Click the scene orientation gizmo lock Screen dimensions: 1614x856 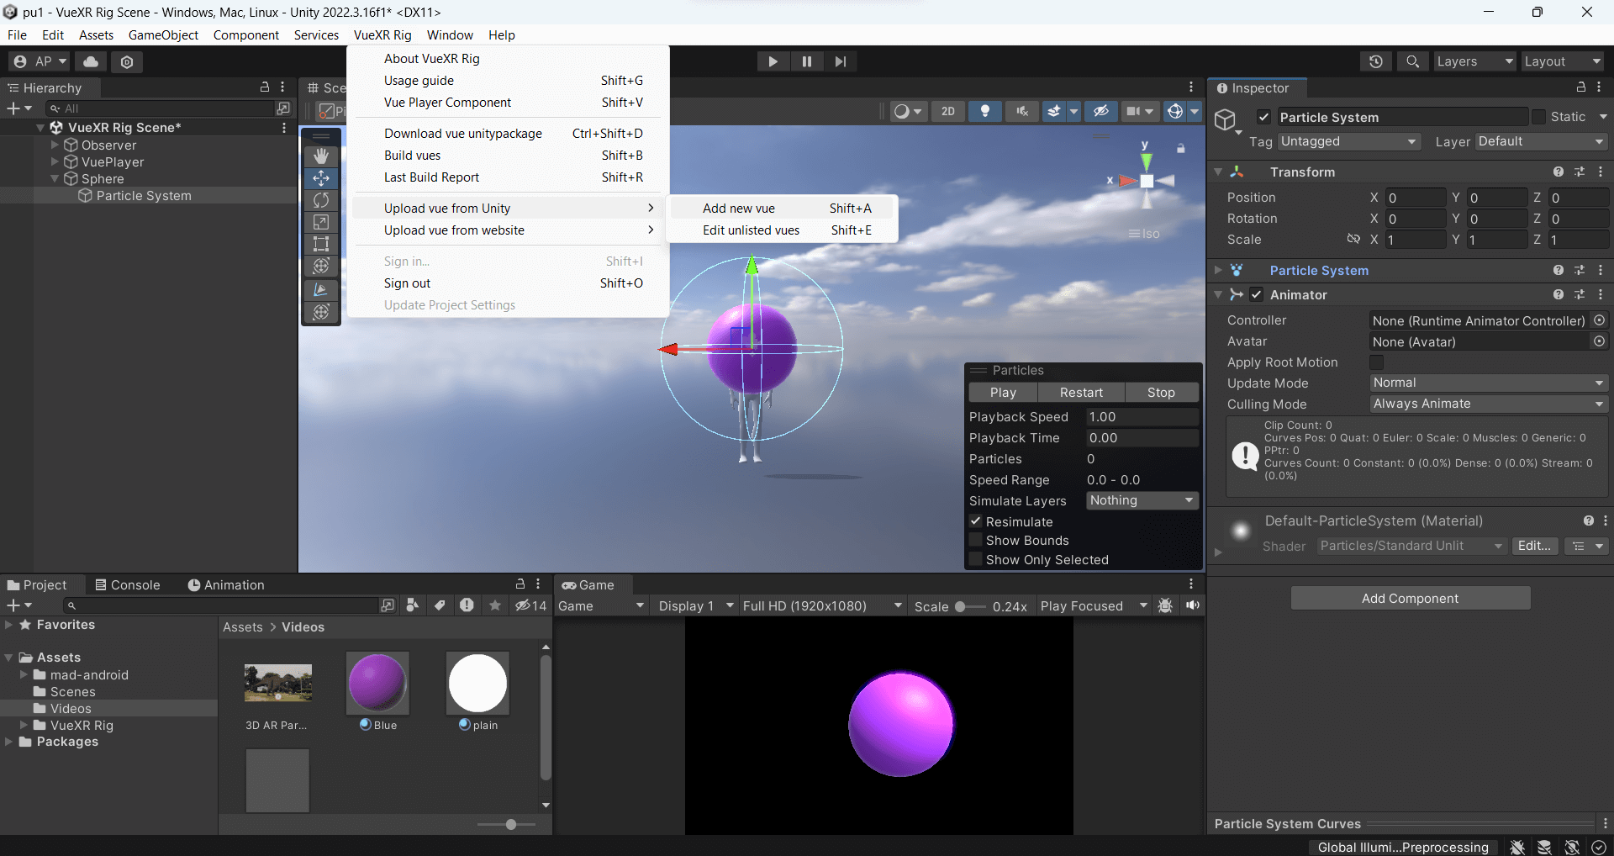(1181, 149)
